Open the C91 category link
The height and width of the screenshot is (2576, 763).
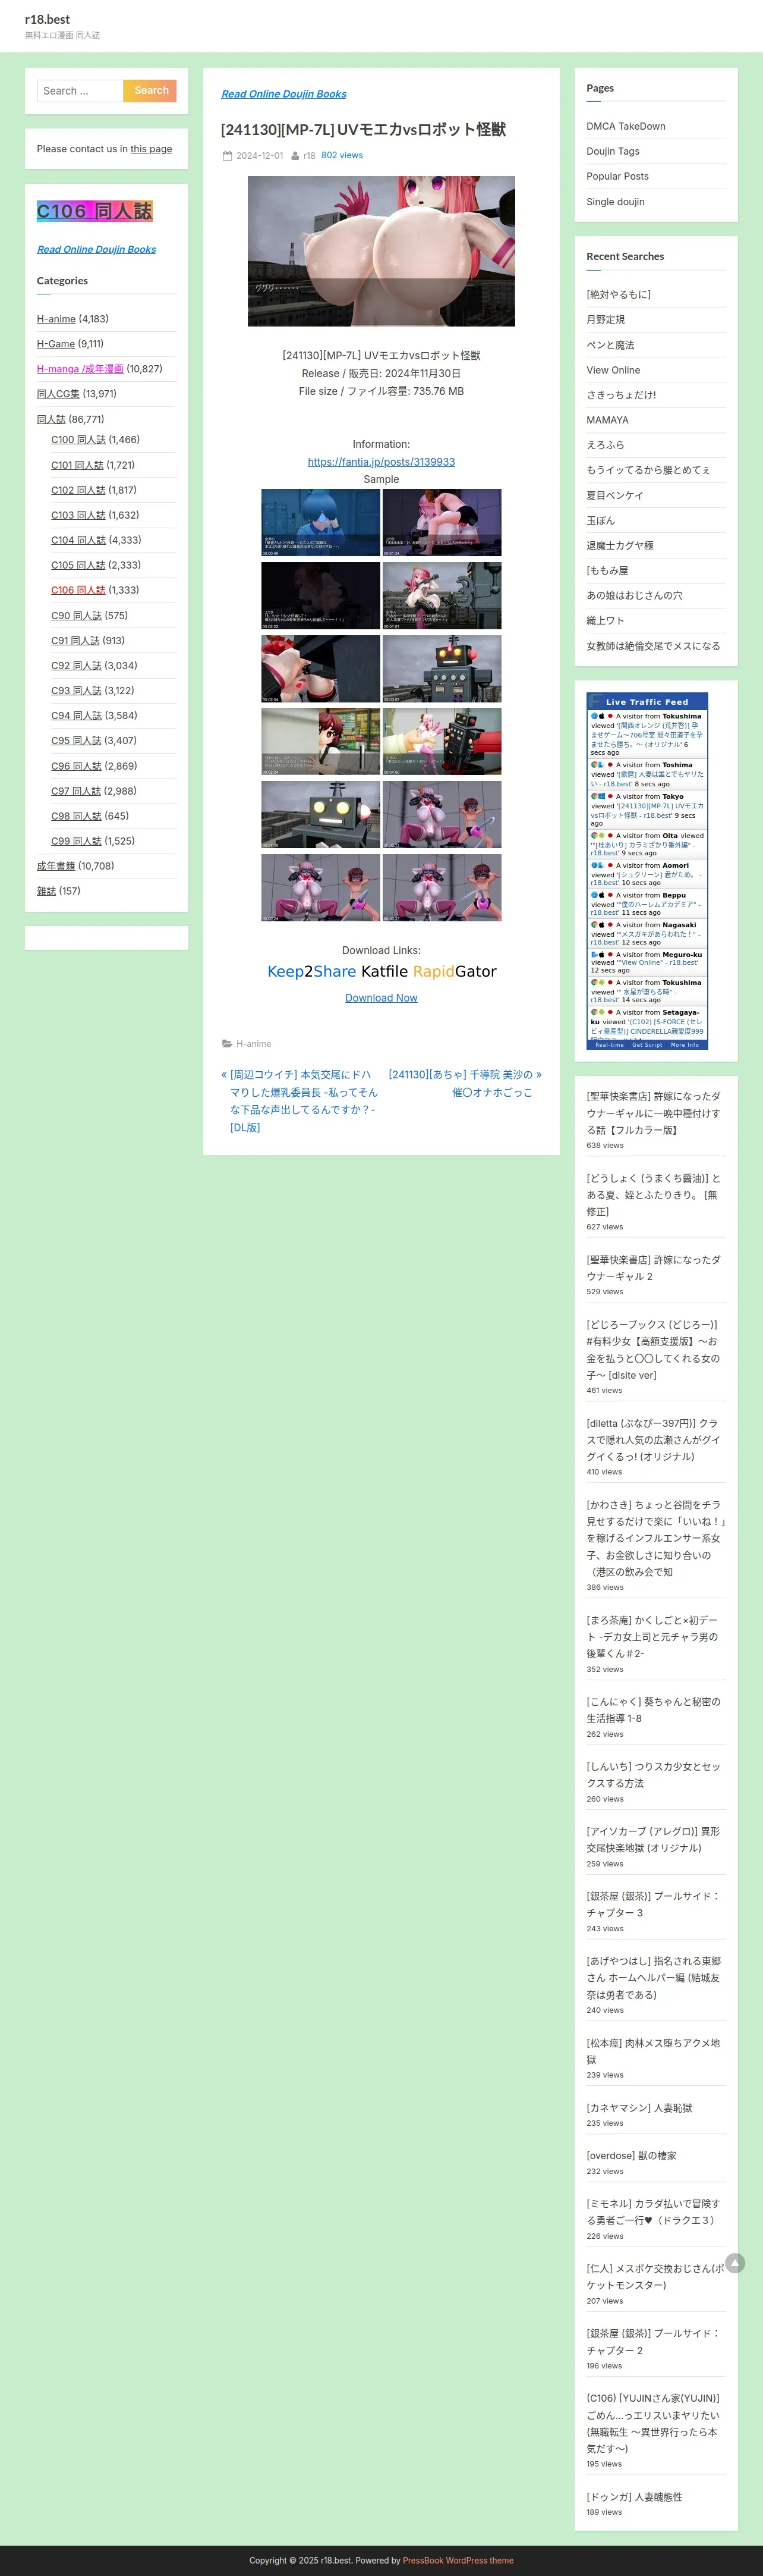click(75, 641)
